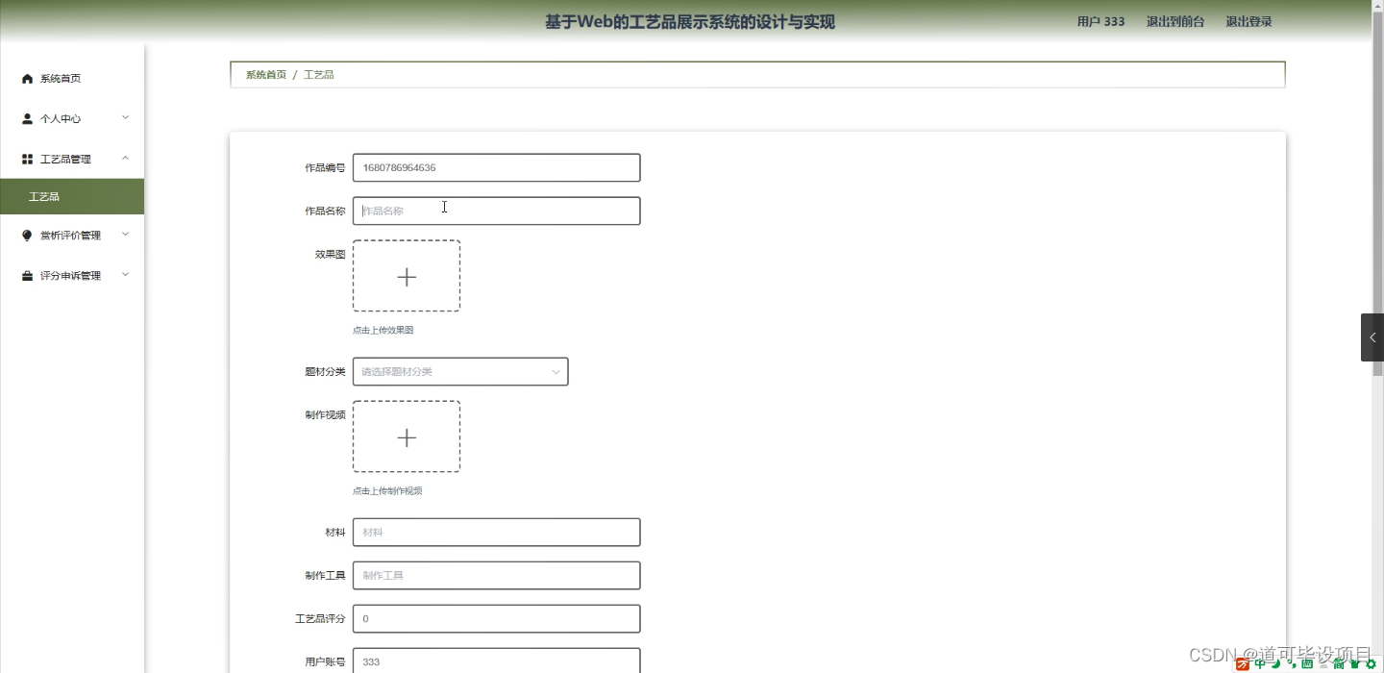Click the 工艺品管理 grid icon

click(25, 158)
